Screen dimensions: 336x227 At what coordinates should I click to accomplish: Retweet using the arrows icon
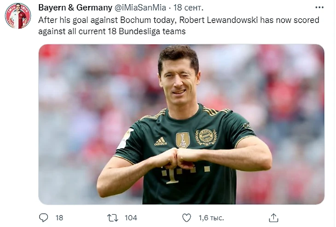click(113, 218)
